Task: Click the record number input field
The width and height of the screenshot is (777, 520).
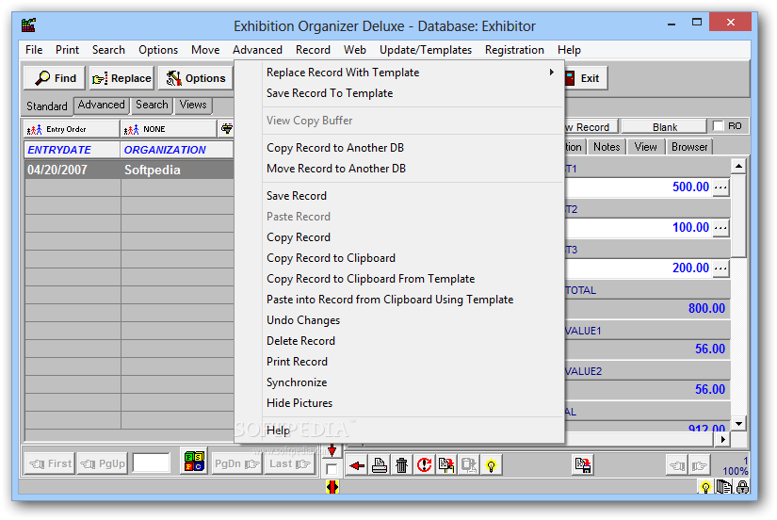Action: tap(151, 463)
